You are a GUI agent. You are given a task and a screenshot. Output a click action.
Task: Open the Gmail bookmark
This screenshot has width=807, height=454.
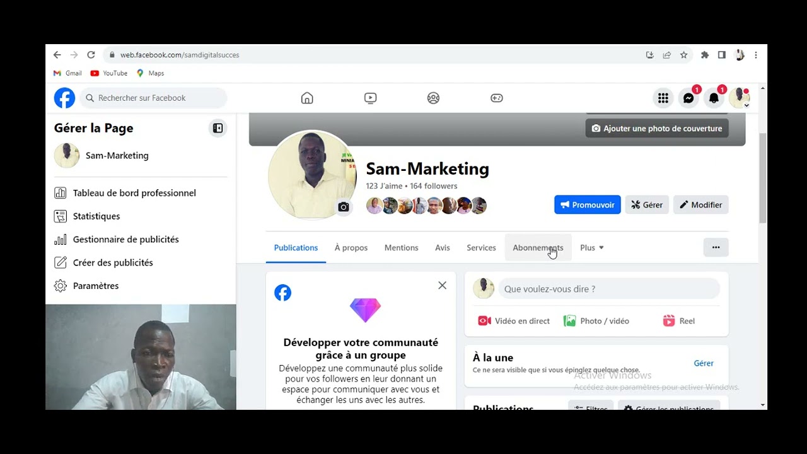click(67, 73)
